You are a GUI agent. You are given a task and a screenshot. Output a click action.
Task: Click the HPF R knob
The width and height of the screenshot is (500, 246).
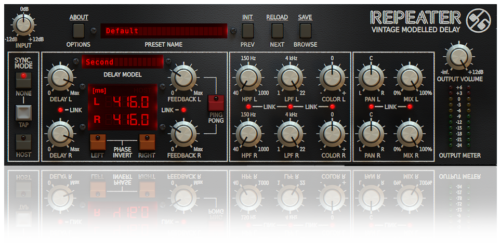click(249, 134)
